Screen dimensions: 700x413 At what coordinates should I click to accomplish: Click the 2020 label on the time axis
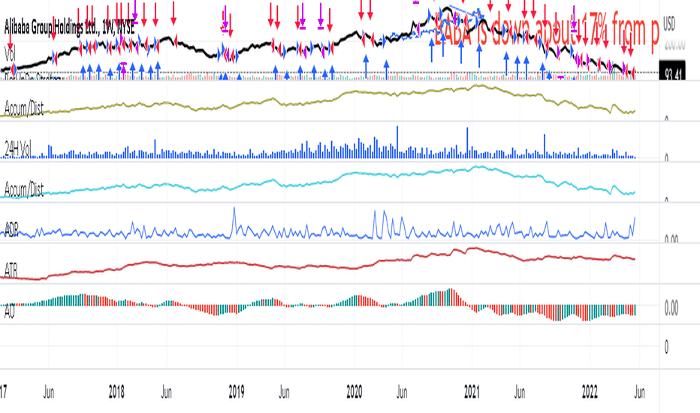coord(355,392)
